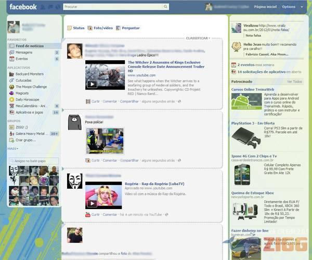Open The Witcher 2 Assassins of Kings link
Screen dimensions: 312x260
click(166, 67)
